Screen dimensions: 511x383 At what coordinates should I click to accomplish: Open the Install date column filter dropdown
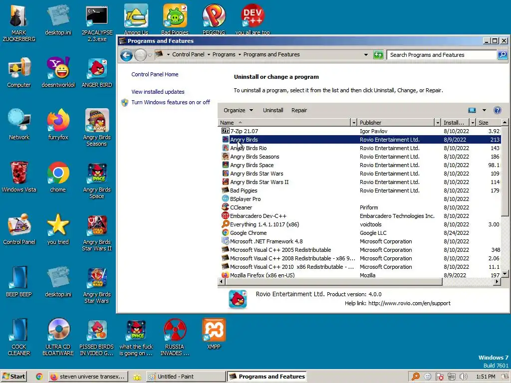473,123
